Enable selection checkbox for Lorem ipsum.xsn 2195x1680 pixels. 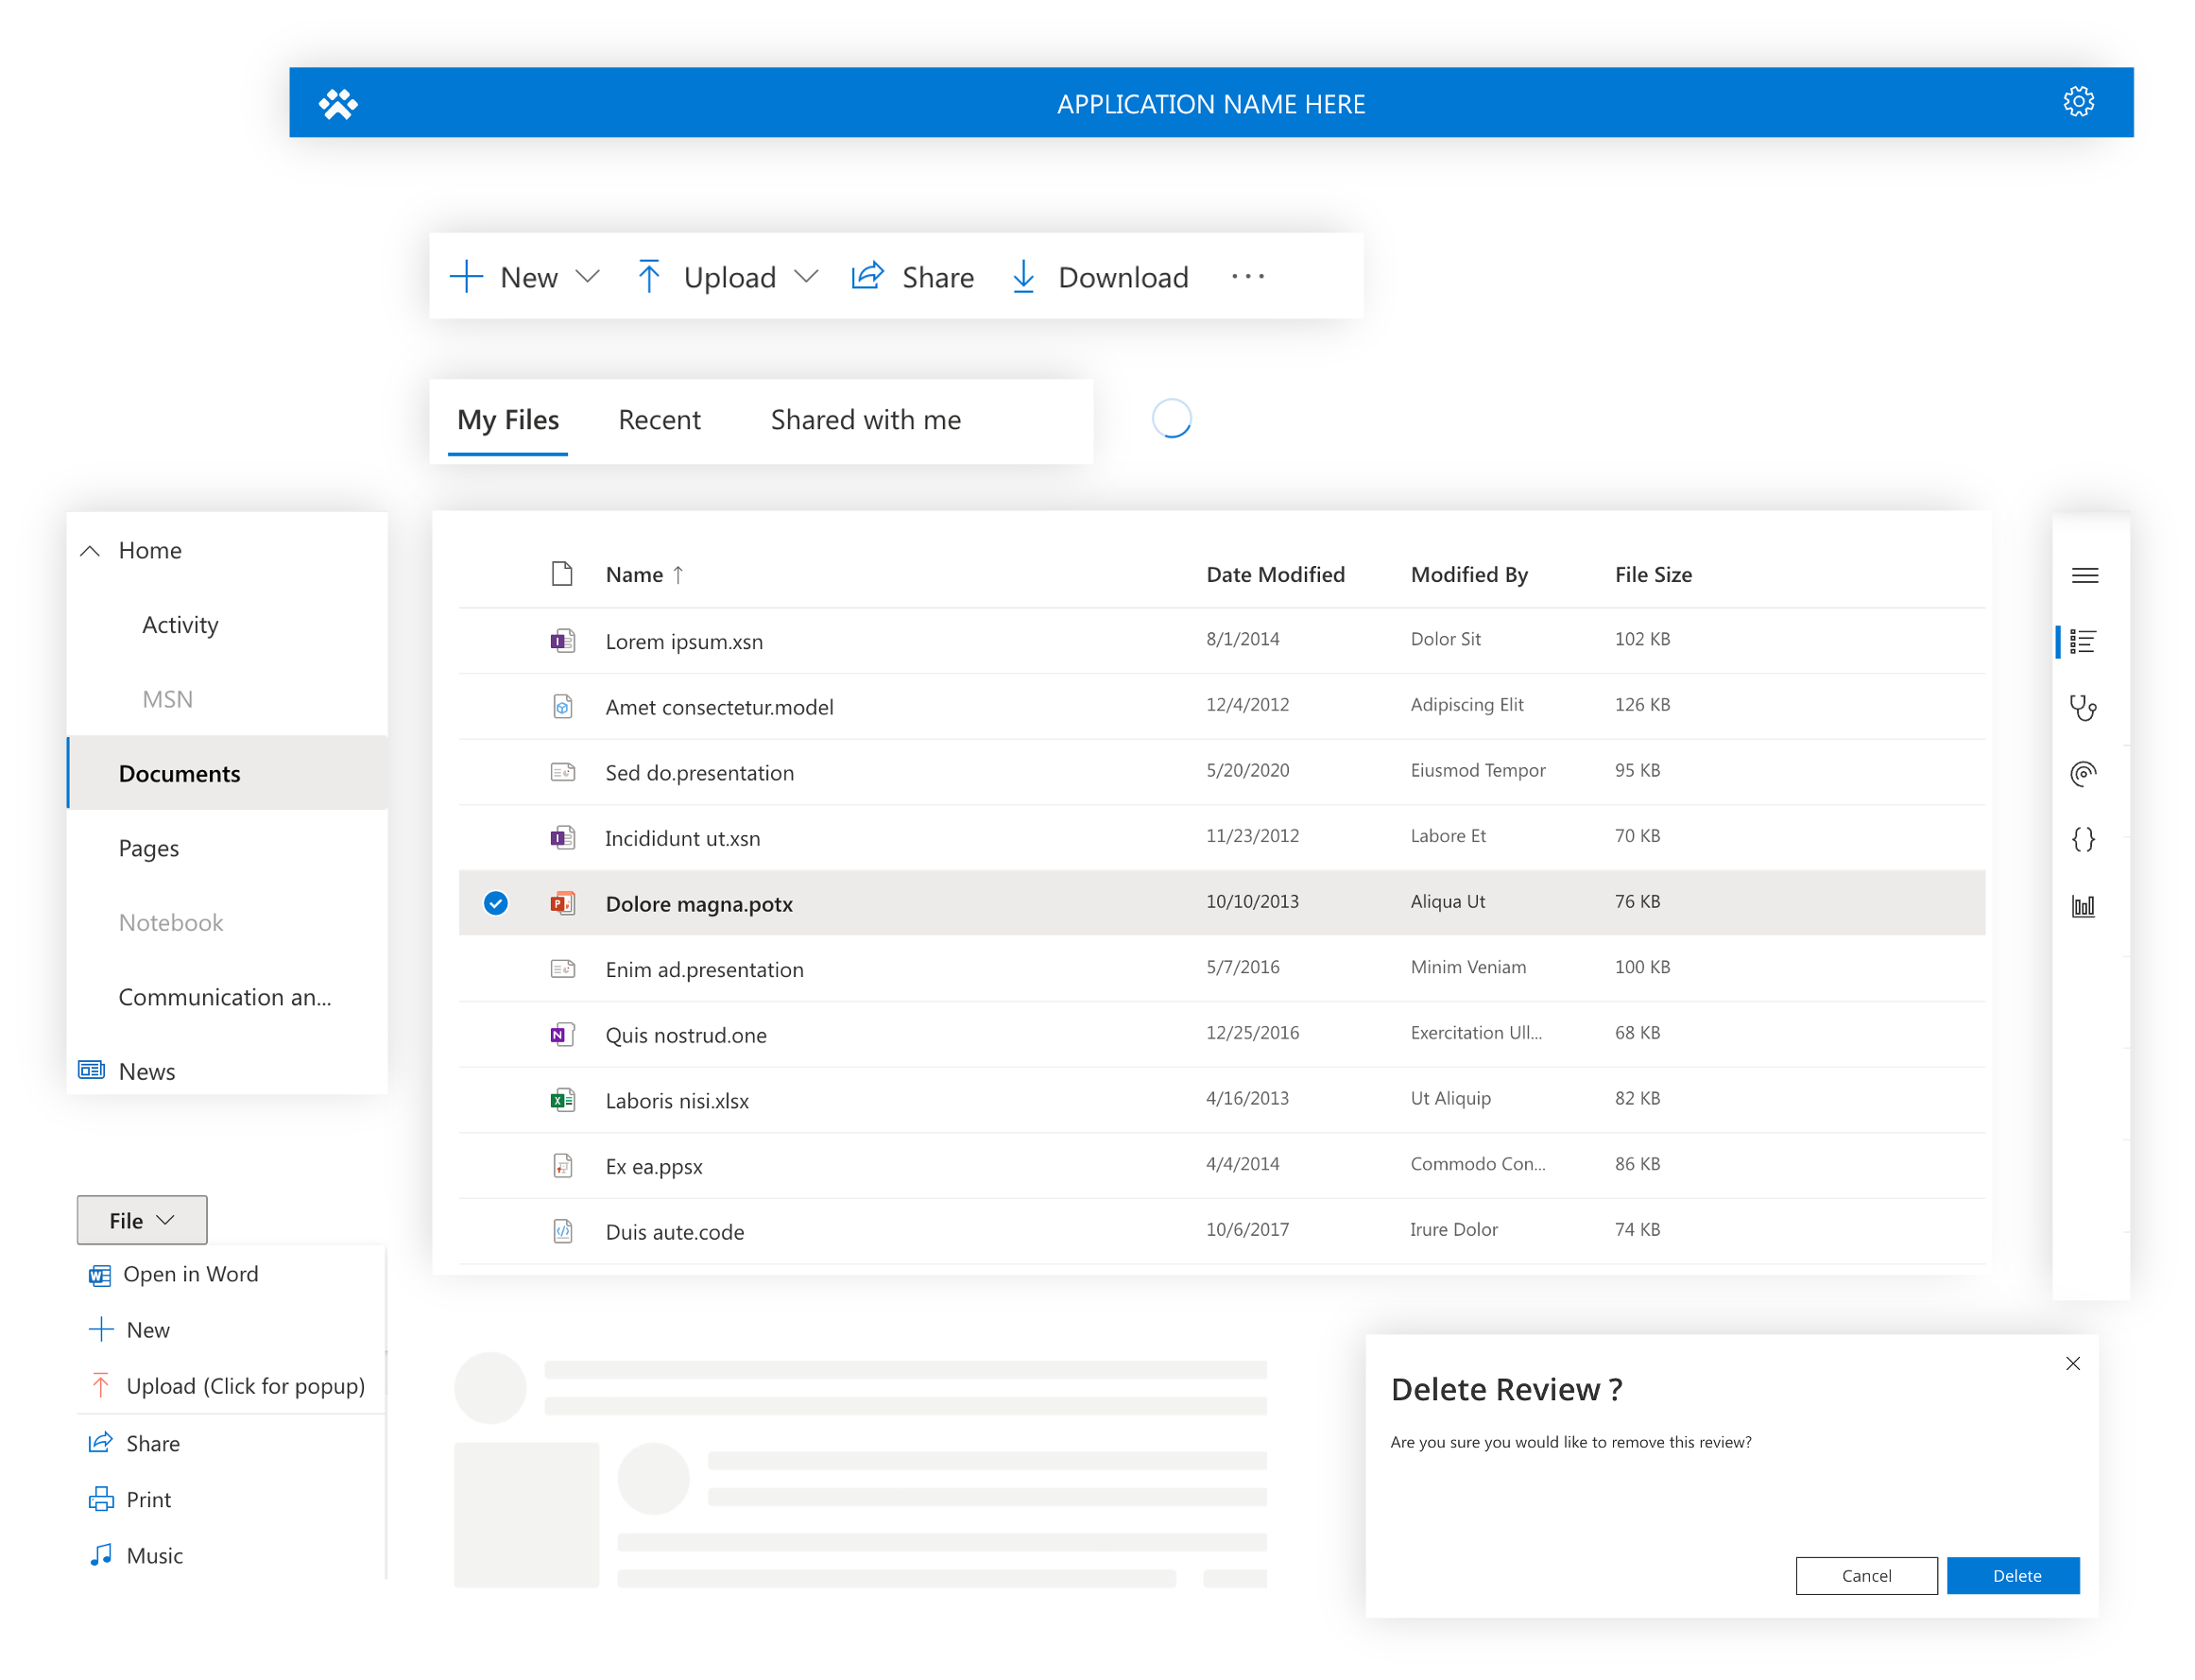click(x=498, y=639)
